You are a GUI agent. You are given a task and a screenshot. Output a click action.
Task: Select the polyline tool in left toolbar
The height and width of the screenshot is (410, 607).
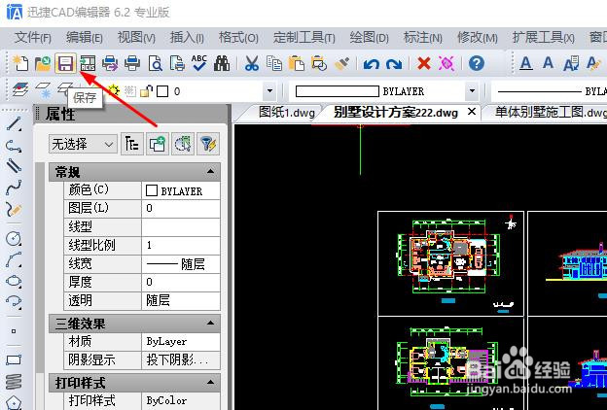[14, 146]
